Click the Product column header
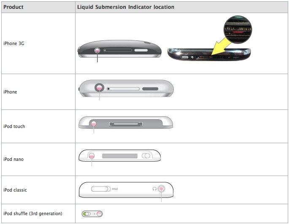 (x=14, y=7)
